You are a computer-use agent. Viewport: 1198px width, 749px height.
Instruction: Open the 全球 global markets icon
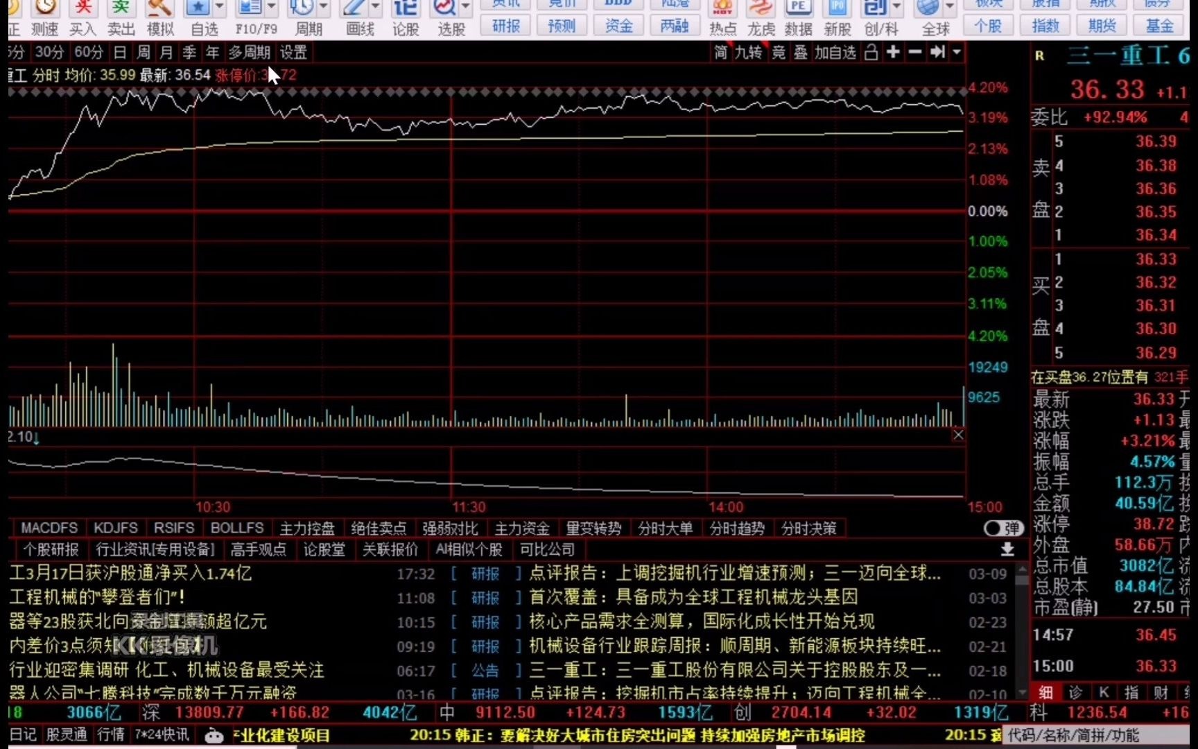[928, 8]
